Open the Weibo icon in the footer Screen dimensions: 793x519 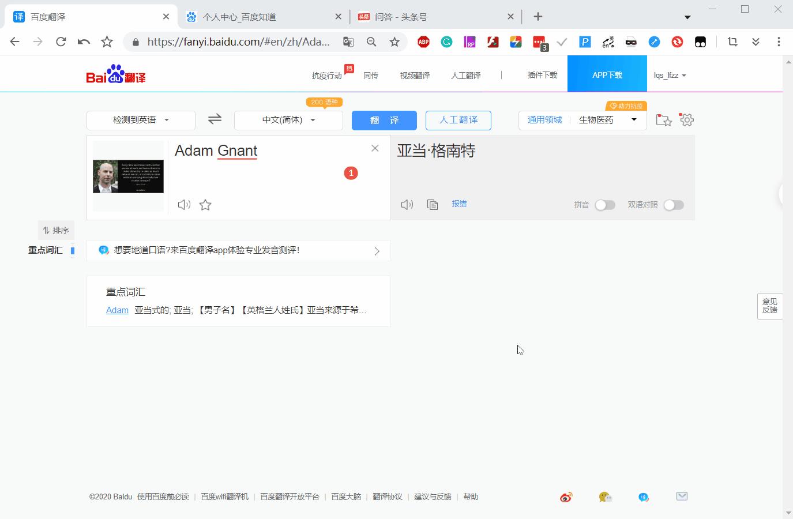point(566,497)
